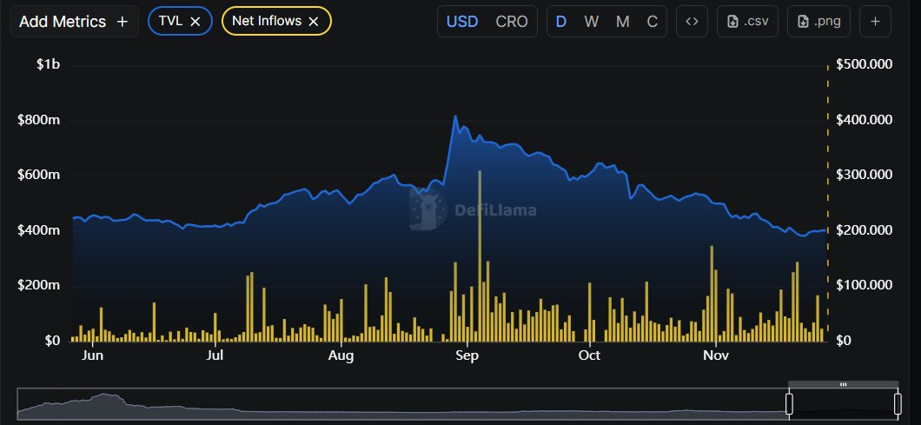Click the right range slider handle
This screenshot has height=425, width=921.
tap(898, 403)
